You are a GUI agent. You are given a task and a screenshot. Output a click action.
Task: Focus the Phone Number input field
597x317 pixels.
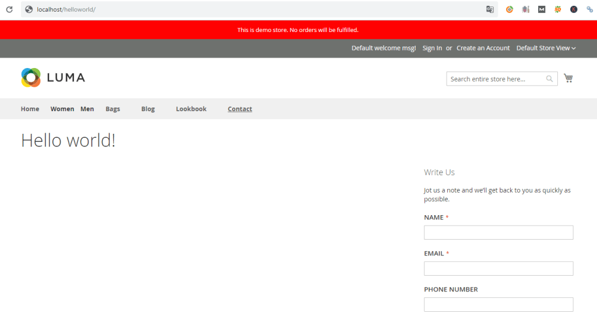pyautogui.click(x=498, y=304)
